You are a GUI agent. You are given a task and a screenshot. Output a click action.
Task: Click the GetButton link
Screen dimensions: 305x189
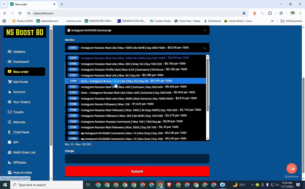292,177
